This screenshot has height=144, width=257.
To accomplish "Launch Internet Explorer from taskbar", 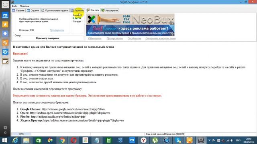I will pos(15,140).
